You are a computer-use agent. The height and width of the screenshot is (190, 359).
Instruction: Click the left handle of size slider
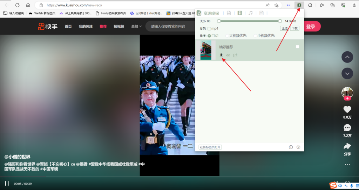point(219,21)
